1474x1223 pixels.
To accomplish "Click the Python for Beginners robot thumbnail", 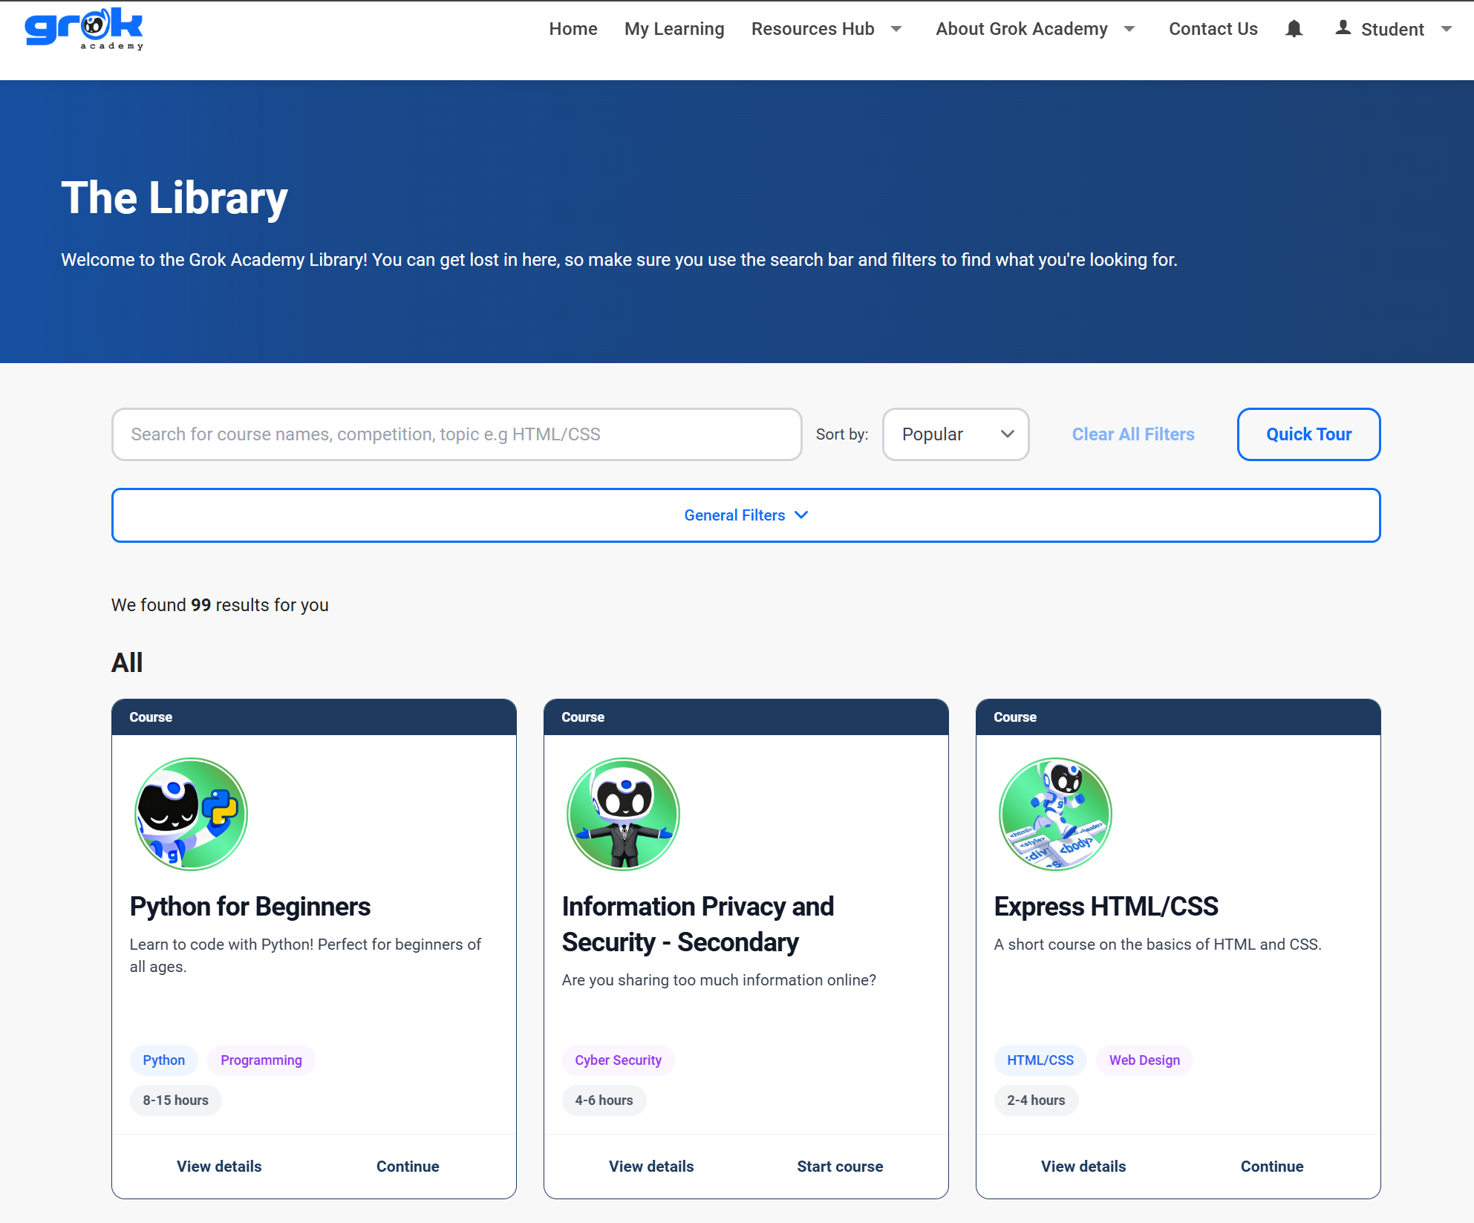I will [x=191, y=814].
